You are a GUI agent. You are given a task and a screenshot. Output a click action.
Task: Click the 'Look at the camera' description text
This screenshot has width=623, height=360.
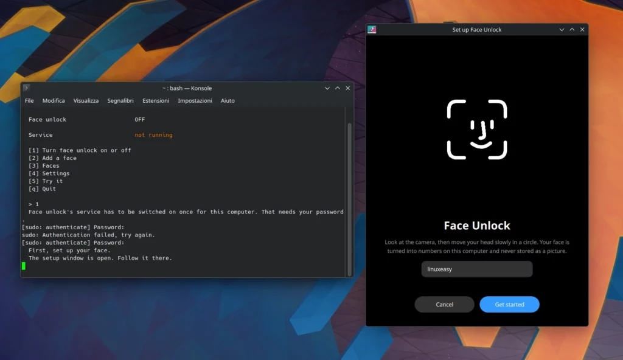click(x=477, y=246)
